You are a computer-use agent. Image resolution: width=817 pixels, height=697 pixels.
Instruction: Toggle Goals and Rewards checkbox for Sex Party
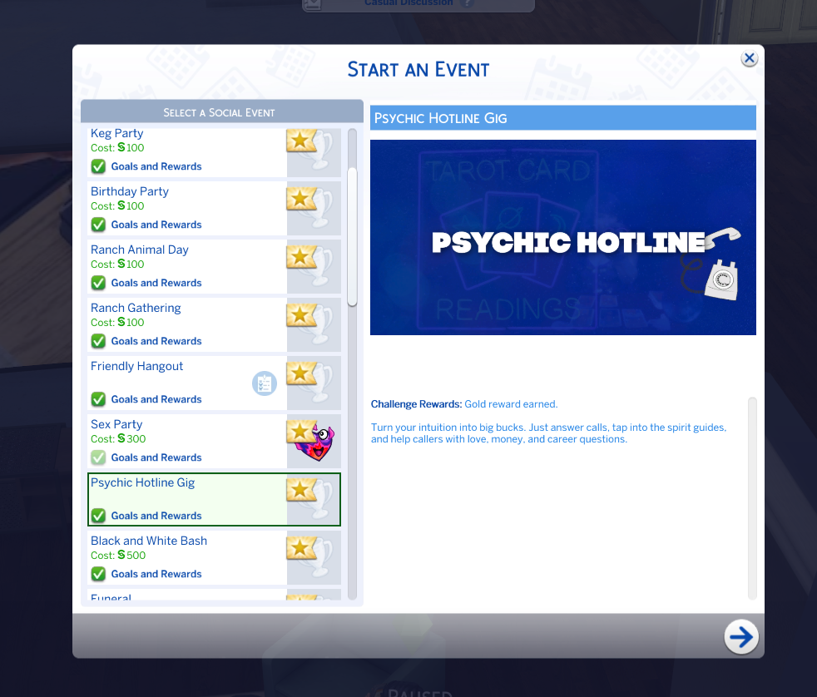point(98,458)
